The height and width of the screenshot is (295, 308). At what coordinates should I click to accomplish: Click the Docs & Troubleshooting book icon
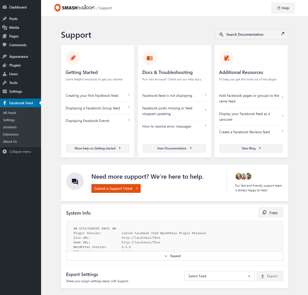(x=150, y=58)
